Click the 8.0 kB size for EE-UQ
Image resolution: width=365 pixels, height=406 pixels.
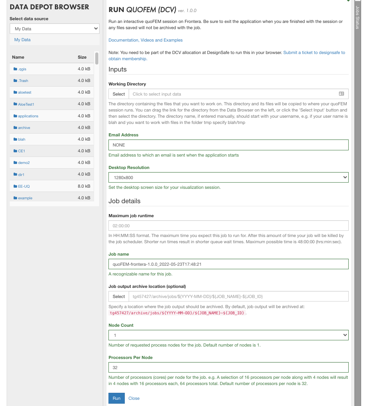pyautogui.click(x=84, y=186)
